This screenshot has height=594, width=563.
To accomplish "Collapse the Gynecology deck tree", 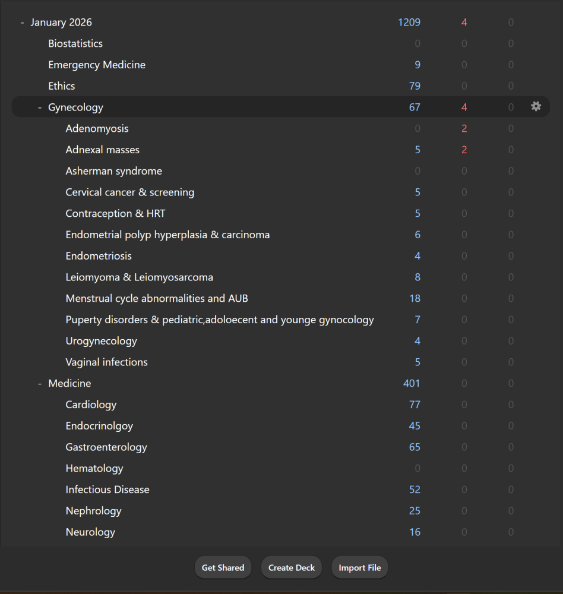I will tap(40, 108).
